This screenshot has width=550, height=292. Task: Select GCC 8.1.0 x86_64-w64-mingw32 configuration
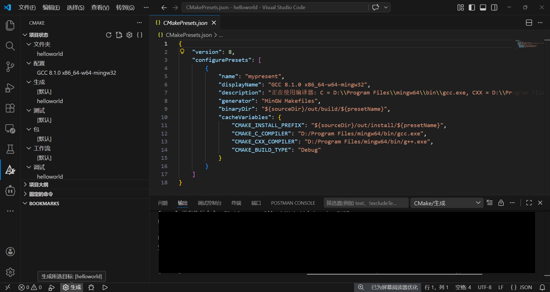click(x=76, y=73)
